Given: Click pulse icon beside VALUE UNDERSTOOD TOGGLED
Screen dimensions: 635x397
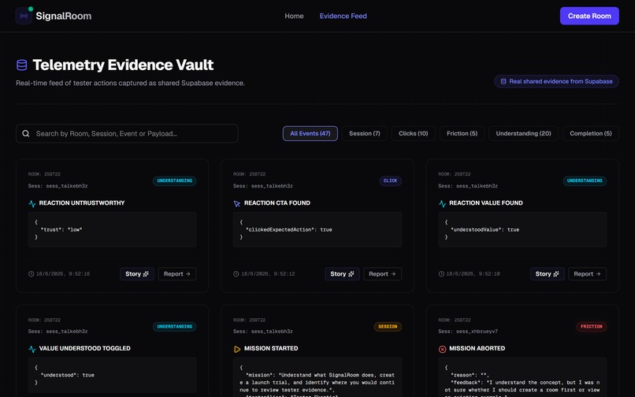Looking at the screenshot, I should 32,349.
